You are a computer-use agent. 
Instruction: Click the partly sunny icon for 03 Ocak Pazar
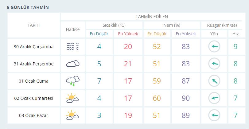[73, 115]
